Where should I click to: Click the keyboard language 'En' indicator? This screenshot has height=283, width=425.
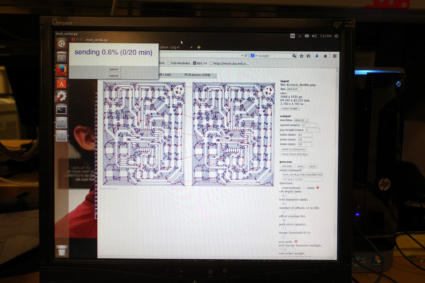click(x=293, y=36)
